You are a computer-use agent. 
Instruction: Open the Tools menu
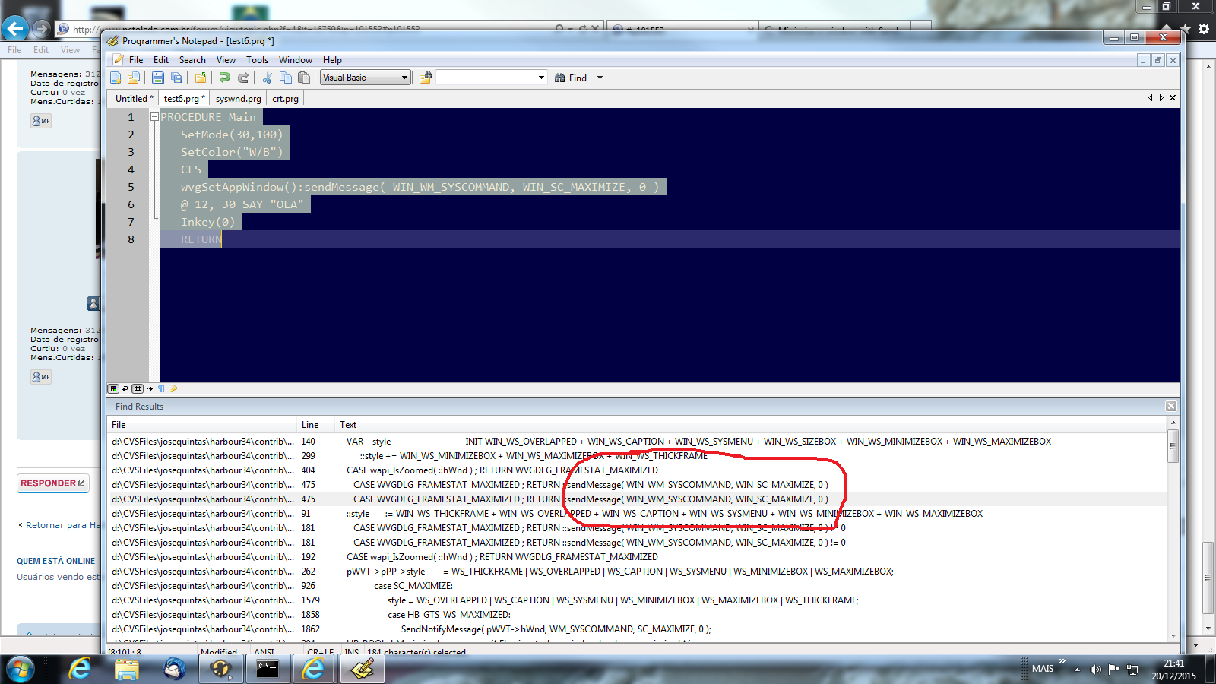tap(257, 60)
